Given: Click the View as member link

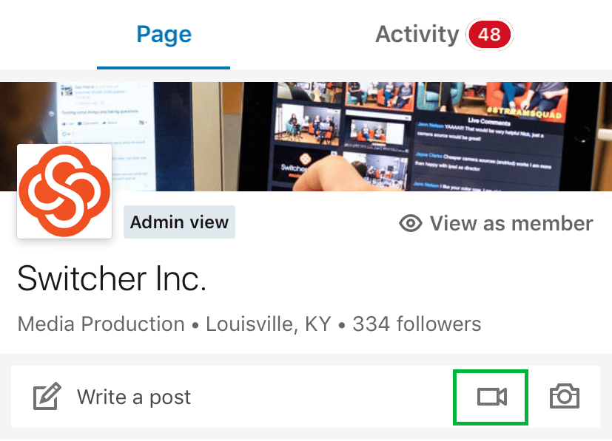Looking at the screenshot, I should point(496,223).
